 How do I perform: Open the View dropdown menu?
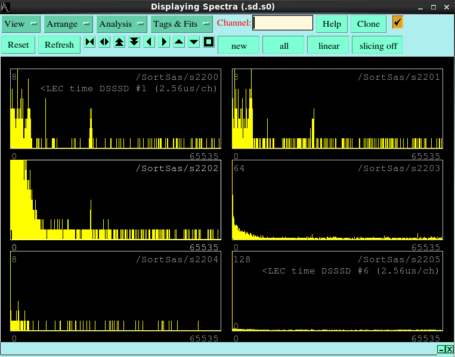pos(21,24)
